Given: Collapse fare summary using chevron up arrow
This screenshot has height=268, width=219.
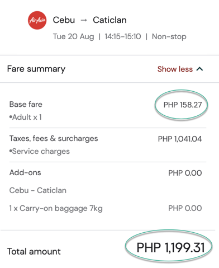Looking at the screenshot, I should 199,69.
